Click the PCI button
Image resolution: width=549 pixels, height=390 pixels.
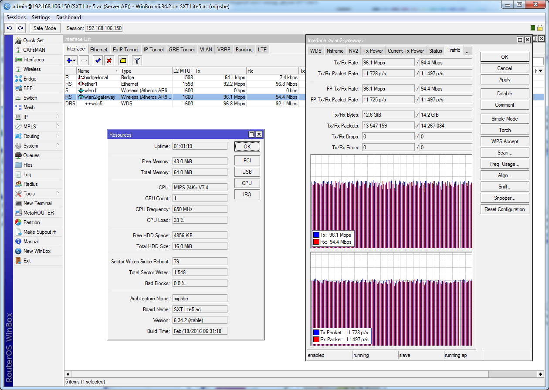(247, 161)
